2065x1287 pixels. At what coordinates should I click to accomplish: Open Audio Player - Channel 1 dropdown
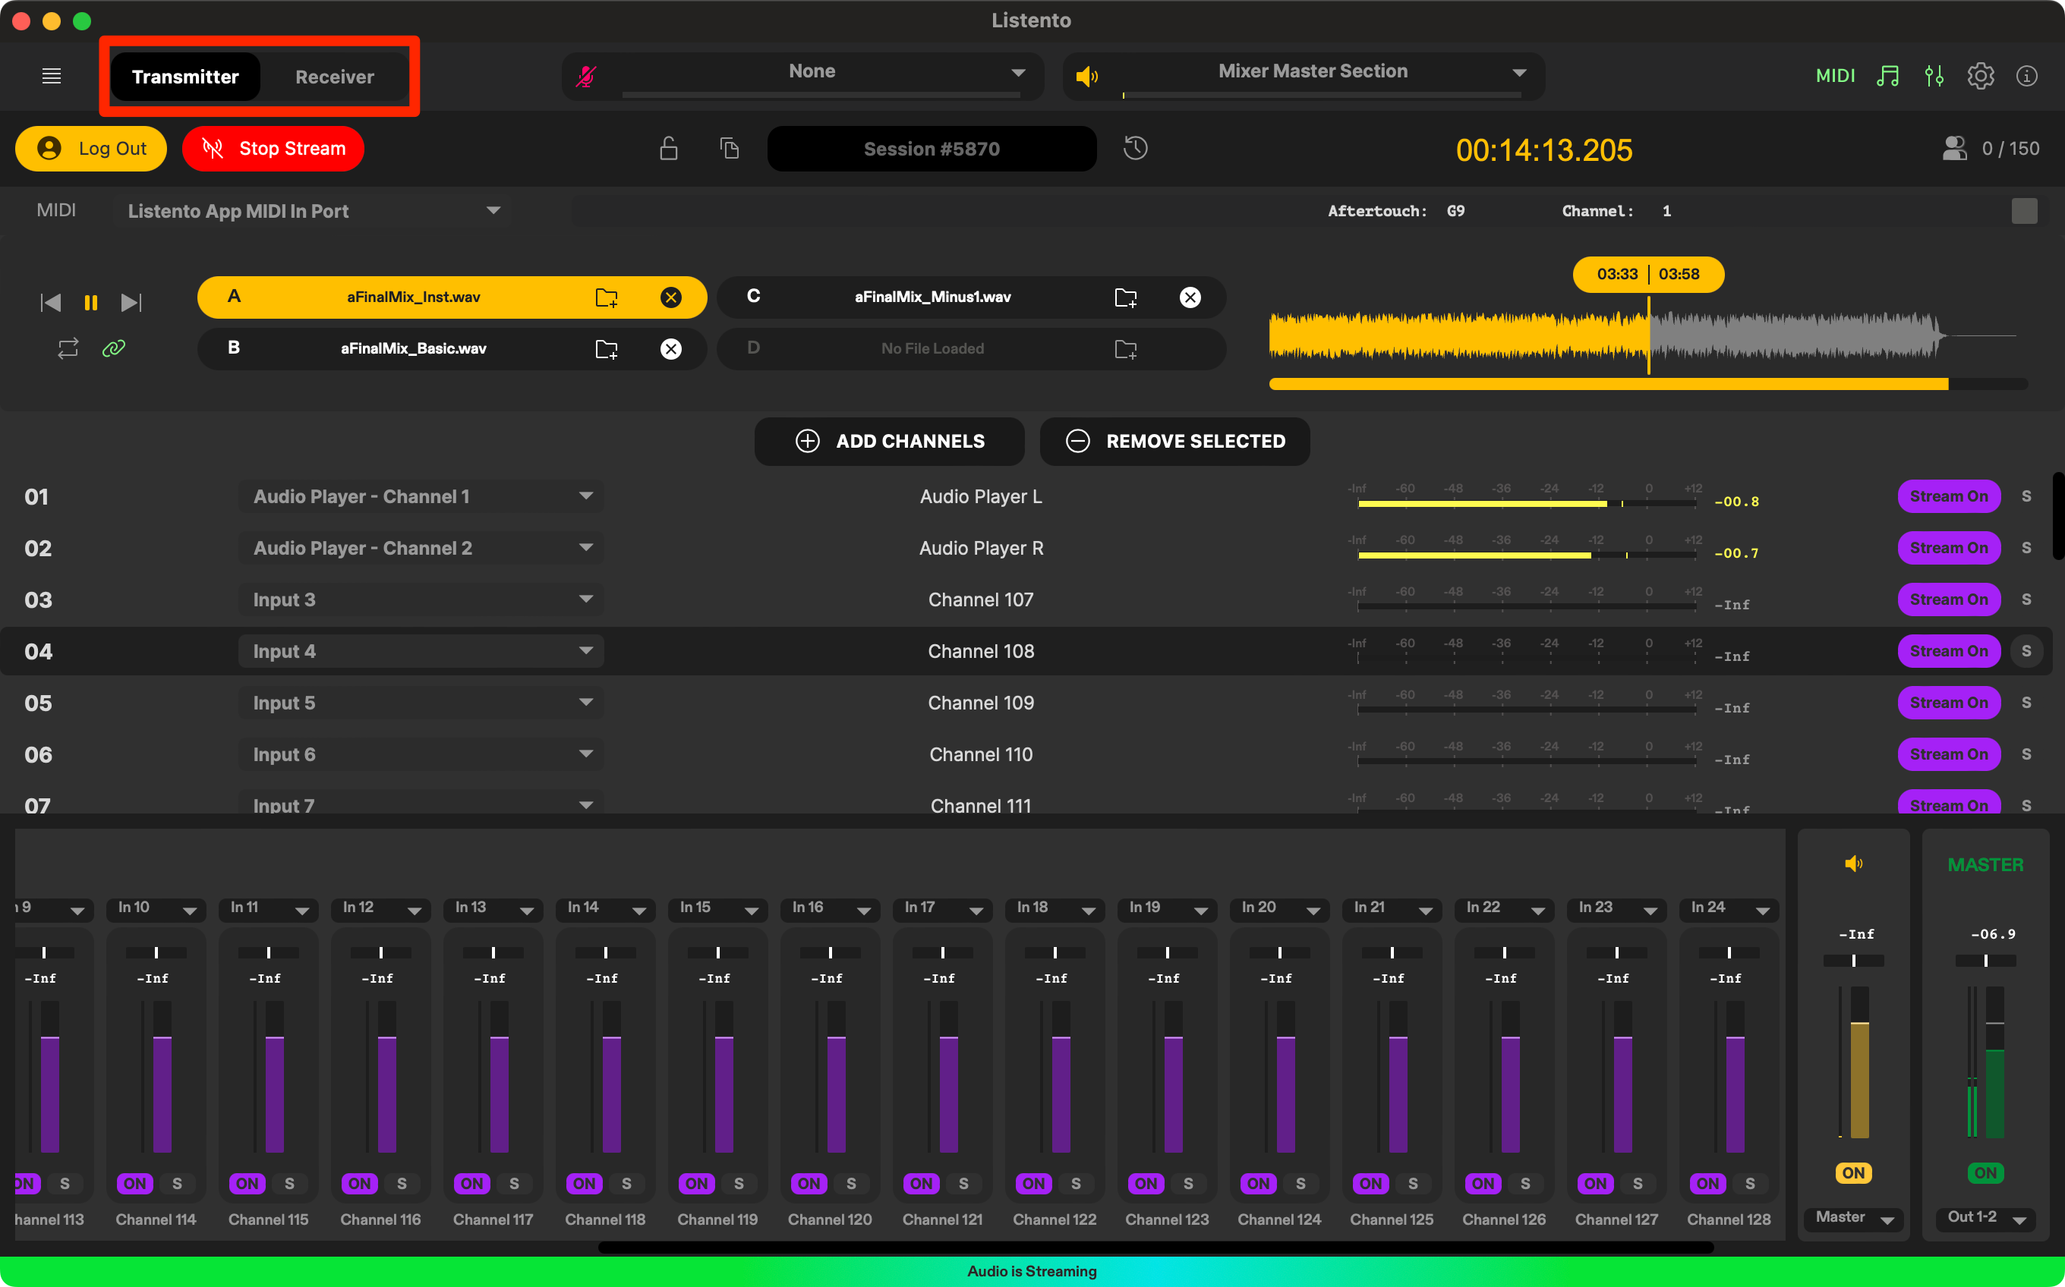point(421,496)
